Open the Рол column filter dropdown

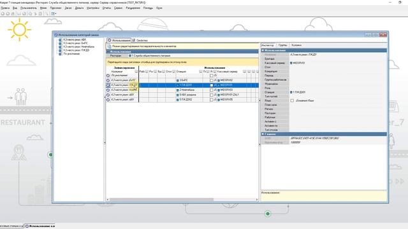click(x=156, y=71)
